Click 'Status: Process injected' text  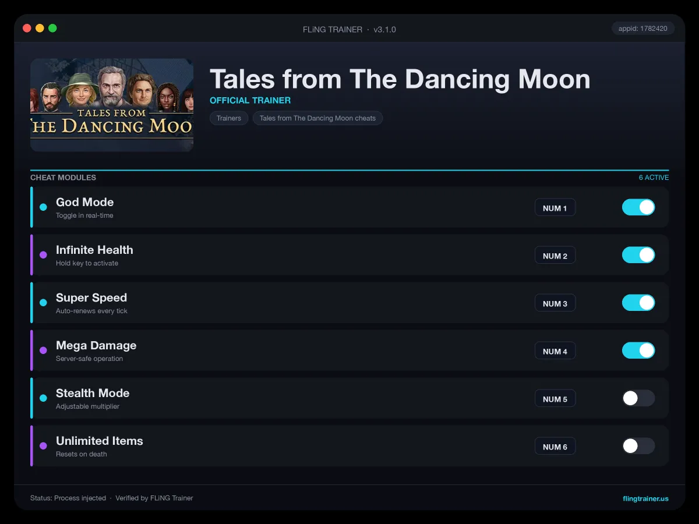click(x=68, y=498)
